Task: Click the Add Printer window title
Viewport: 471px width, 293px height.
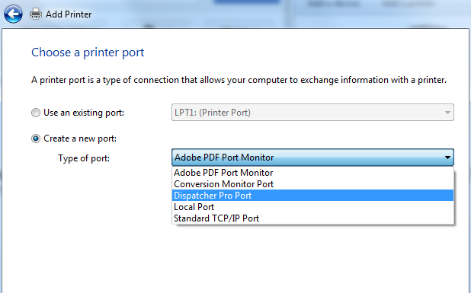Action: coord(69,14)
